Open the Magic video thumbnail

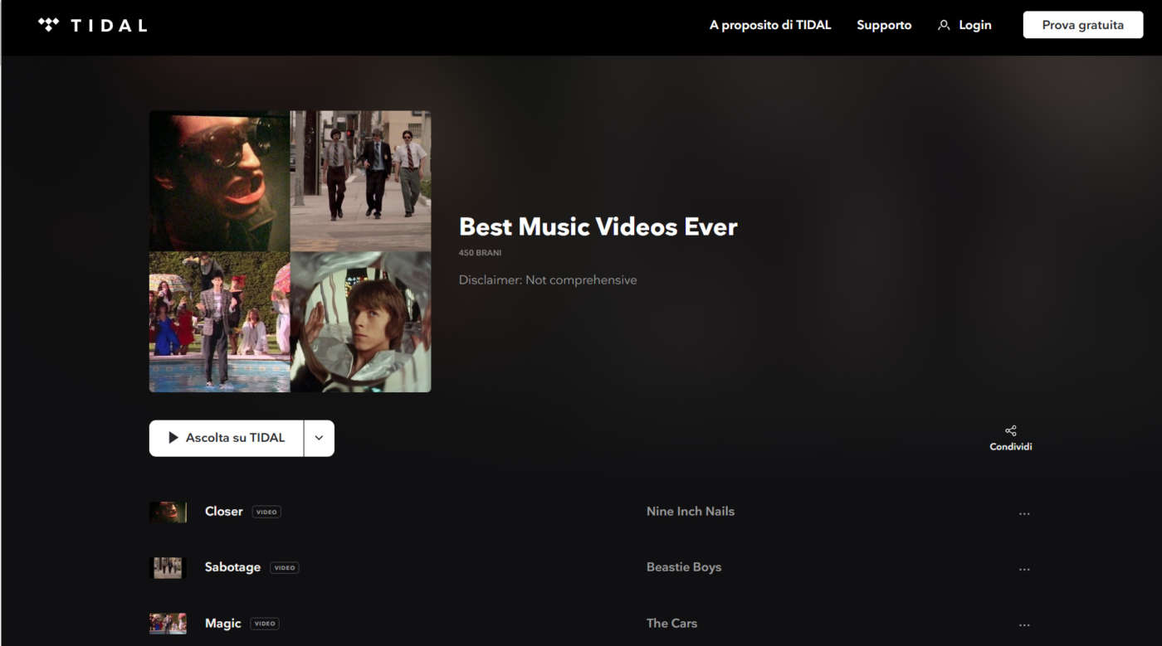pyautogui.click(x=168, y=624)
